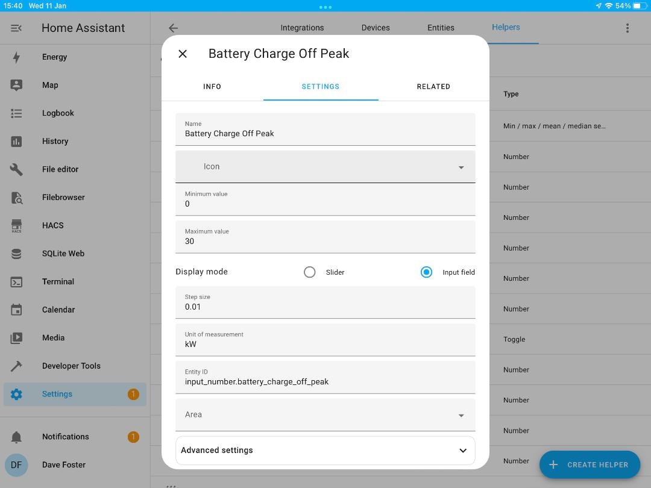The height and width of the screenshot is (488, 651).
Task: Switch to the Info tab
Action: pyautogui.click(x=212, y=87)
